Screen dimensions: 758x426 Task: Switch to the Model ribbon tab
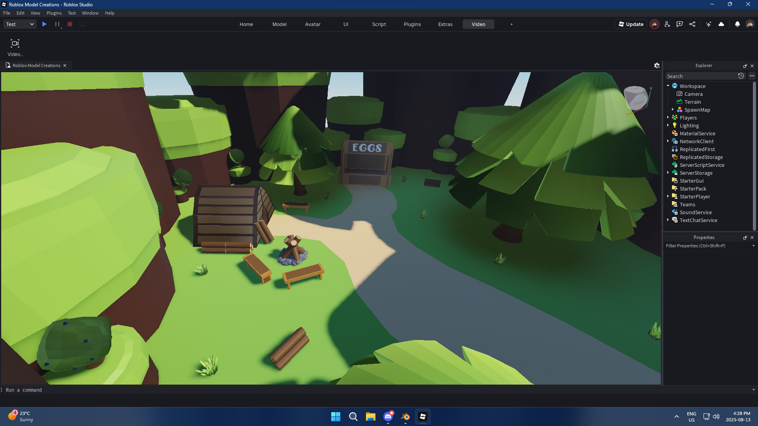pyautogui.click(x=279, y=24)
